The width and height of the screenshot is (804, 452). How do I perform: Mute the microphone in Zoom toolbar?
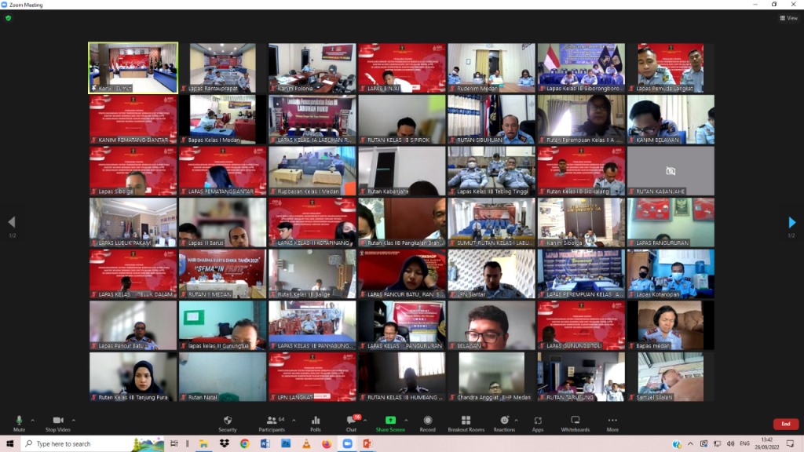19,422
